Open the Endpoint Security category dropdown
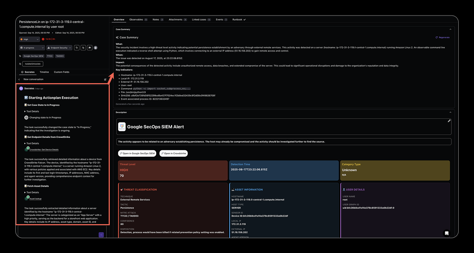The height and width of the screenshot is (253, 474). (x=59, y=48)
